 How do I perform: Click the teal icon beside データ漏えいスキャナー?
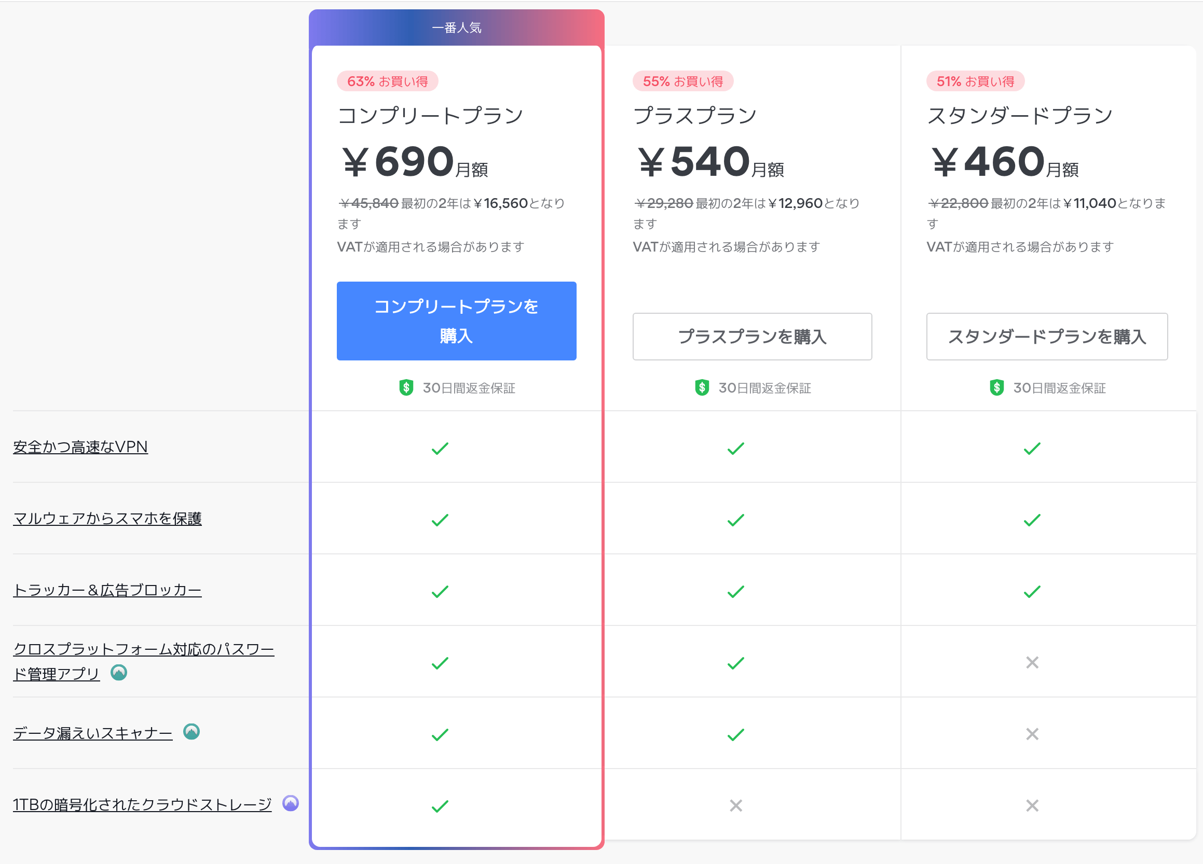[192, 732]
